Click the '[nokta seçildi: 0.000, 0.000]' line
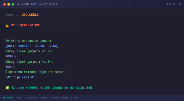This screenshot has width=184, height=101. (32, 46)
